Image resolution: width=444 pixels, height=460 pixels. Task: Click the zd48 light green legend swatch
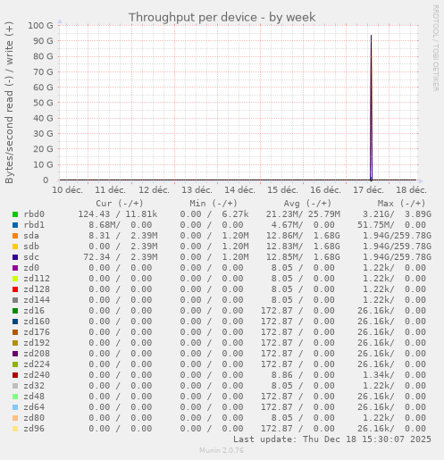pyautogui.click(x=15, y=397)
